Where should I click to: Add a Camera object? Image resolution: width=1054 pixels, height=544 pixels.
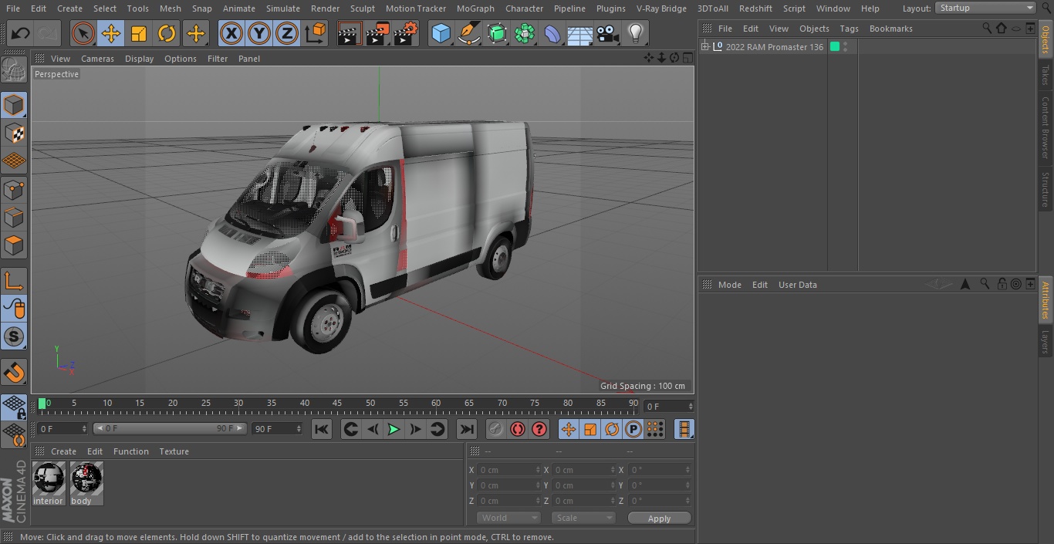pyautogui.click(x=608, y=33)
